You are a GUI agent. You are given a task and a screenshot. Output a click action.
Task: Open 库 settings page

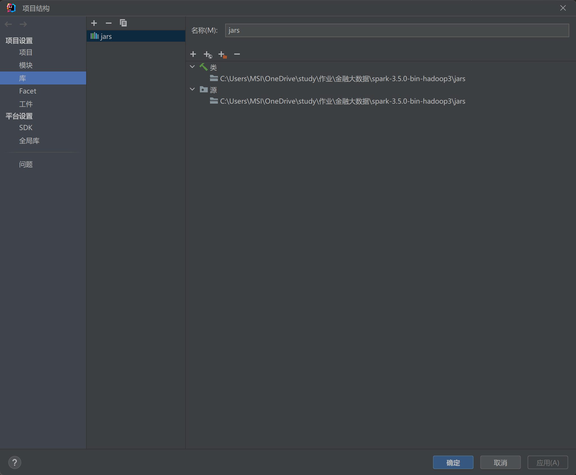tap(43, 78)
